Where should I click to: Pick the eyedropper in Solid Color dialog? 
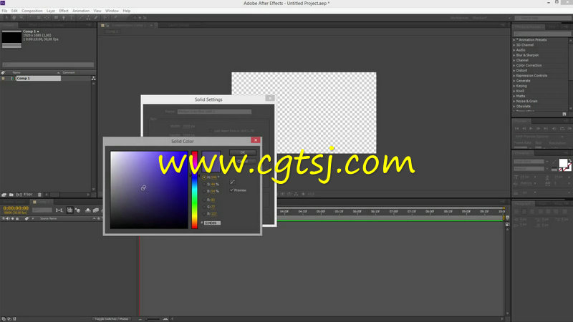pyautogui.click(x=232, y=182)
